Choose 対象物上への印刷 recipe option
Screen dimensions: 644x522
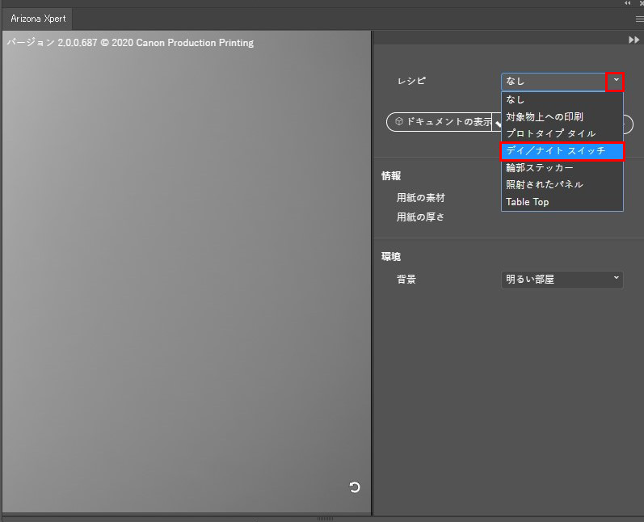point(562,116)
